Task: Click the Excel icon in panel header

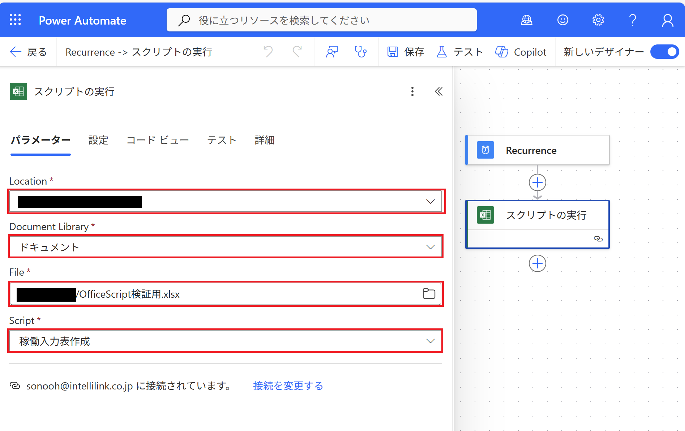Action: [x=18, y=91]
